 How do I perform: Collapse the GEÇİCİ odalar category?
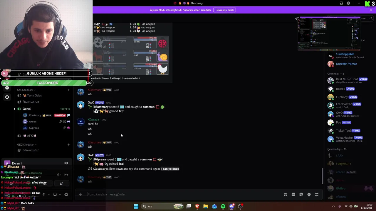click(27, 144)
